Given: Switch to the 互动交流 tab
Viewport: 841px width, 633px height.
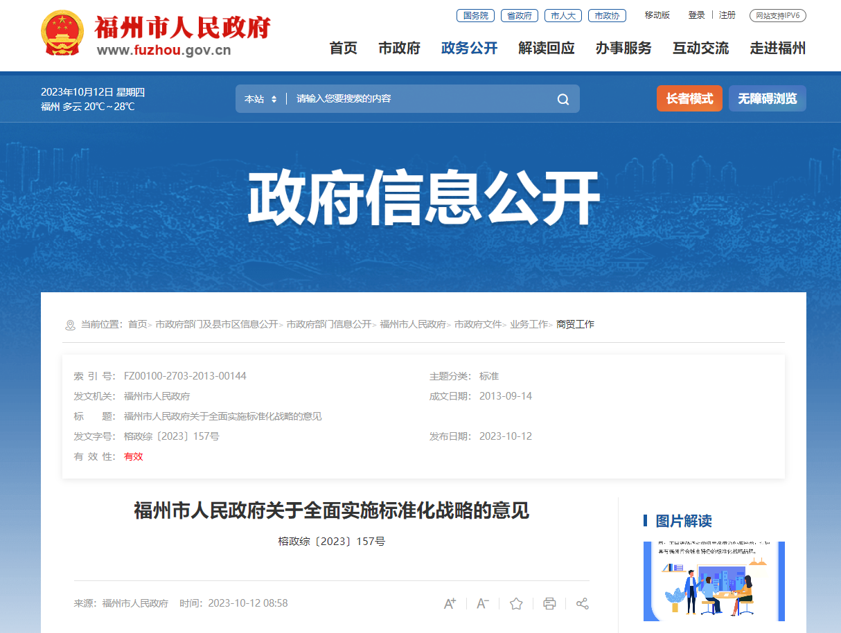Looking at the screenshot, I should [700, 48].
